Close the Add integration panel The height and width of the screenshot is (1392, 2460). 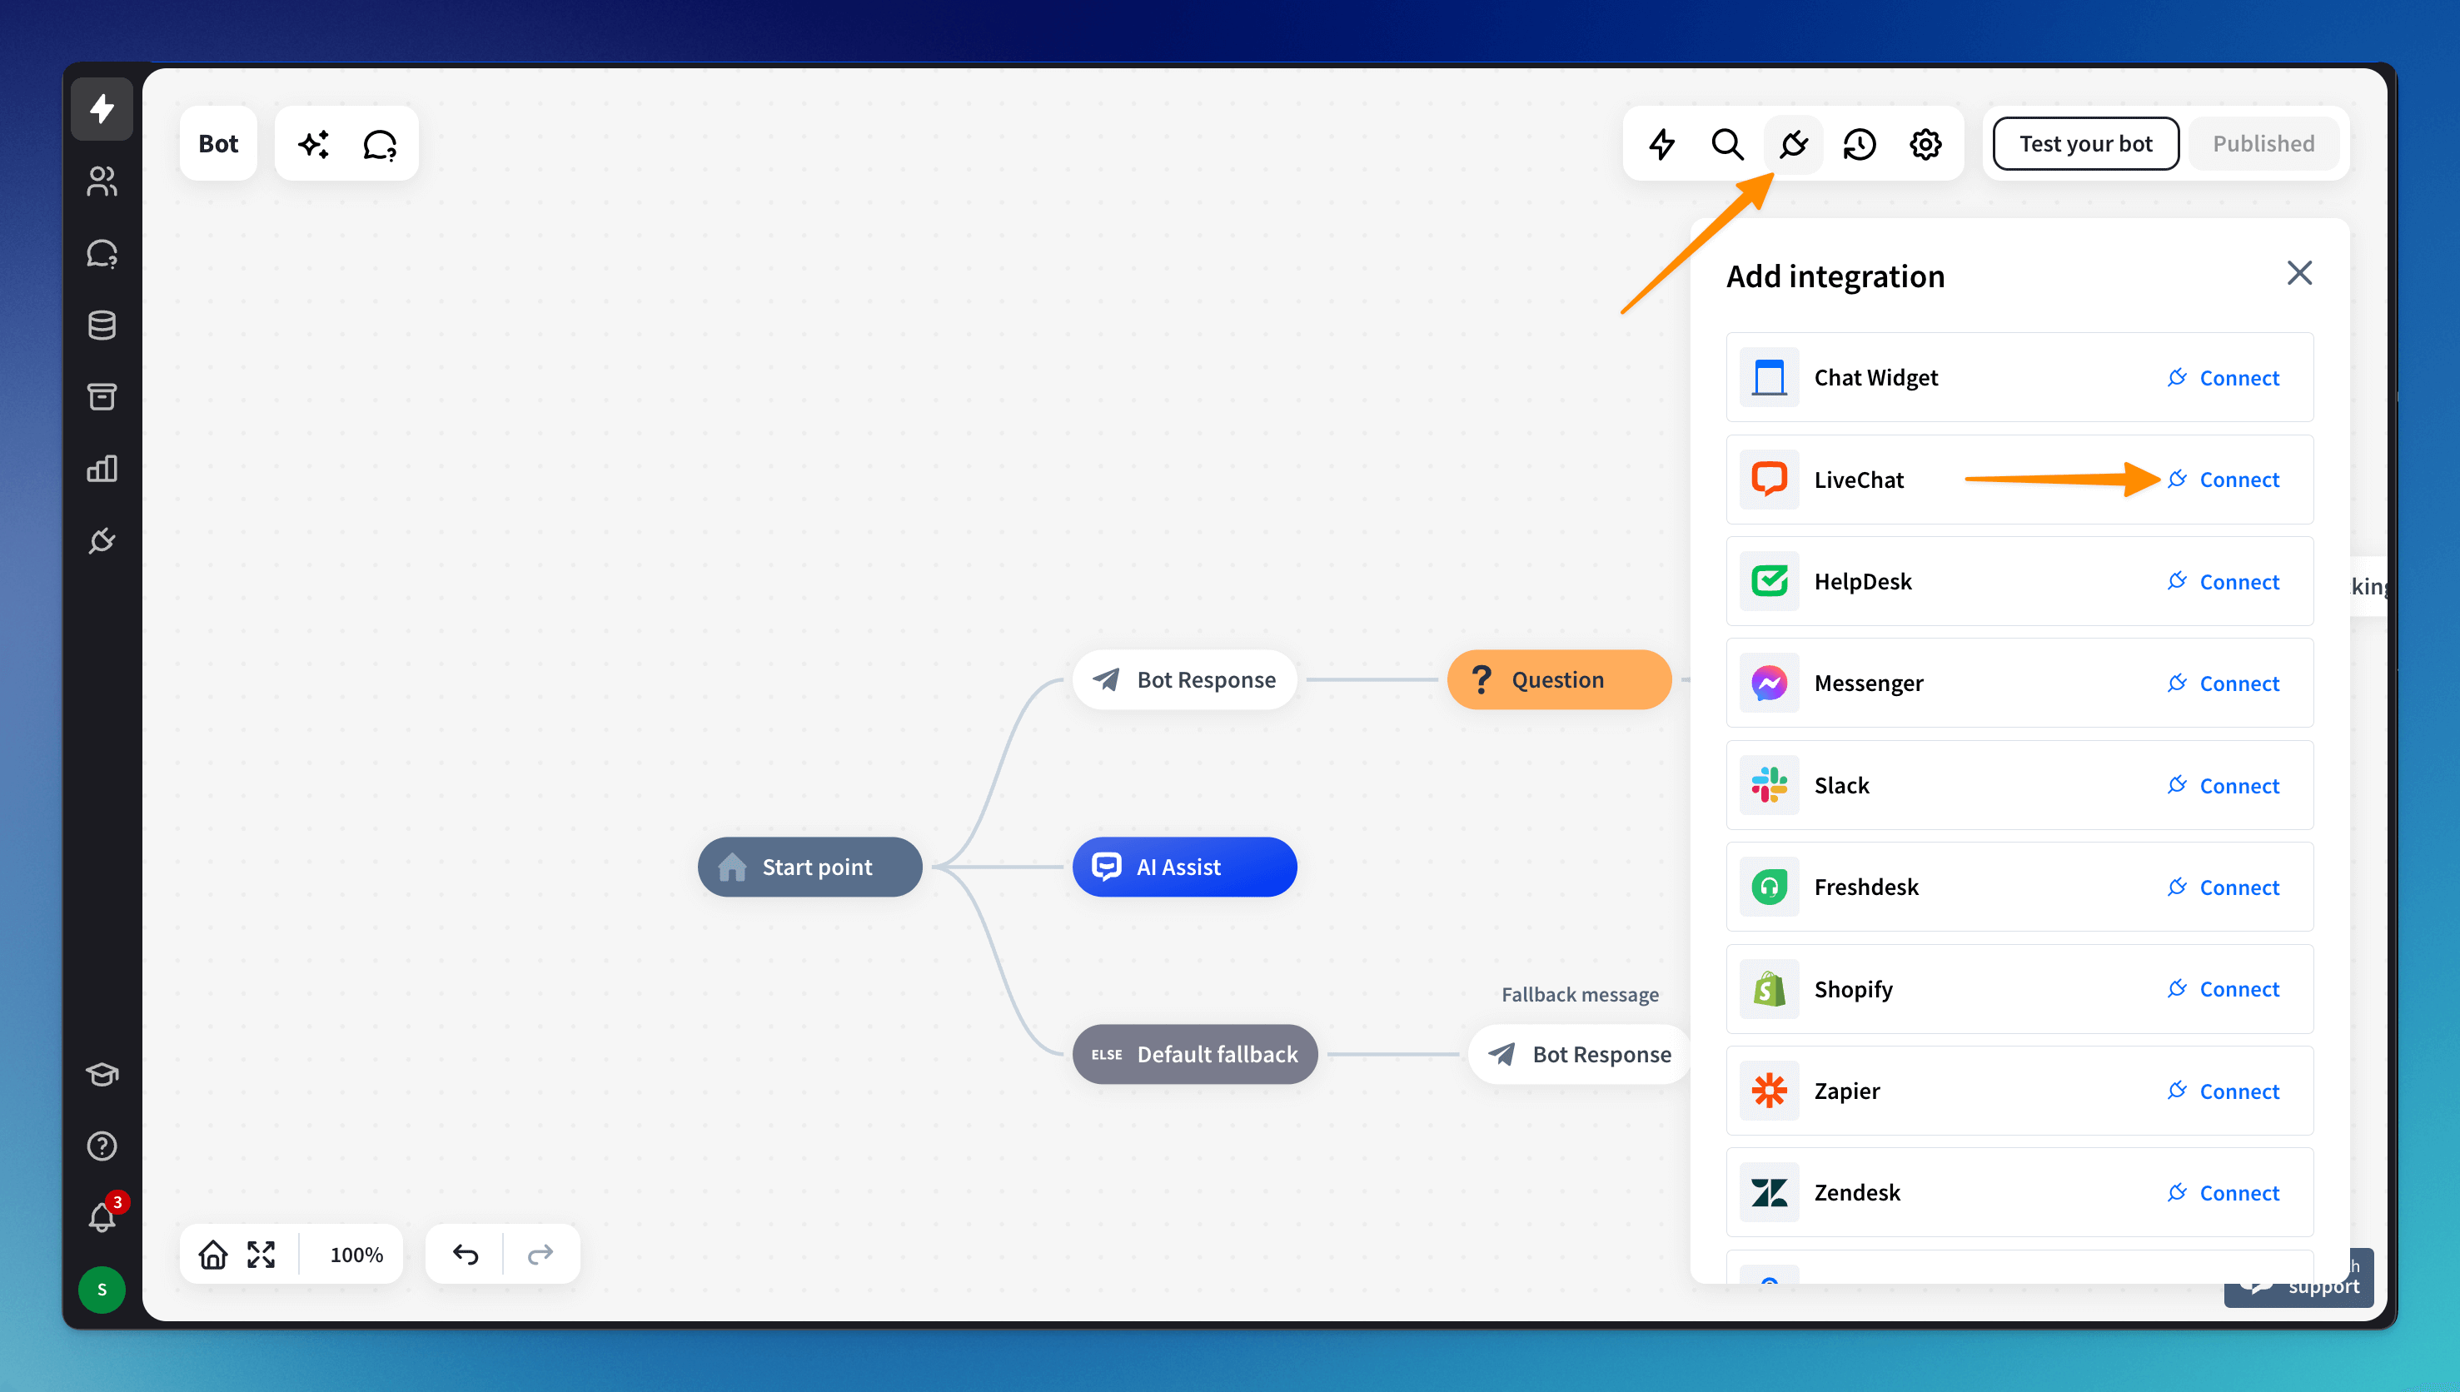pos(2298,273)
